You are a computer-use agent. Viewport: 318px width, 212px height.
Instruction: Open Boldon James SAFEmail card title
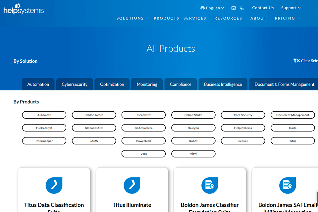point(288,207)
